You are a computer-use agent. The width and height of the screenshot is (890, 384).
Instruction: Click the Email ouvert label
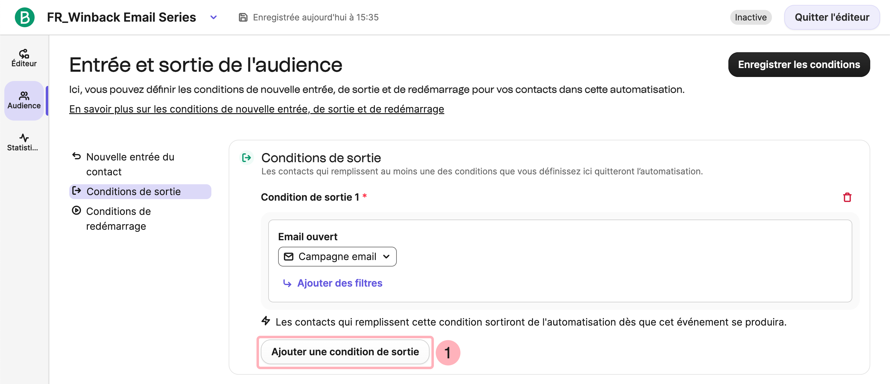click(307, 237)
